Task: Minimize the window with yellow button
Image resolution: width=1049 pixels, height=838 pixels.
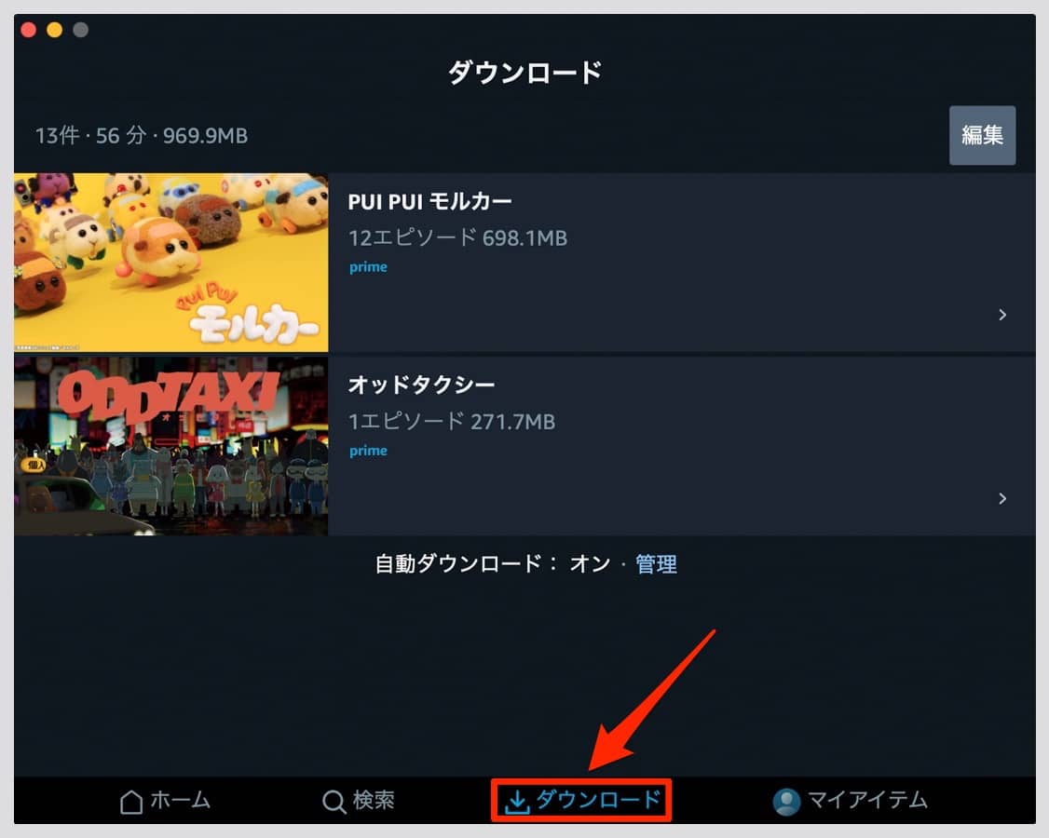Action: tap(54, 30)
